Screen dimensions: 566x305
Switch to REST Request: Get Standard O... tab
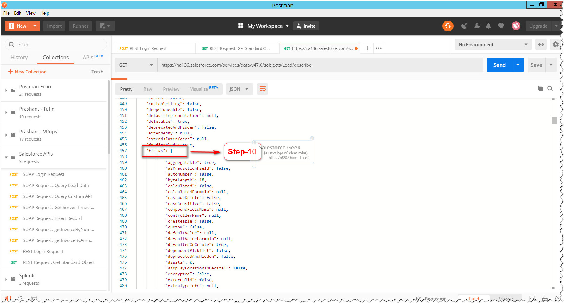pyautogui.click(x=237, y=48)
